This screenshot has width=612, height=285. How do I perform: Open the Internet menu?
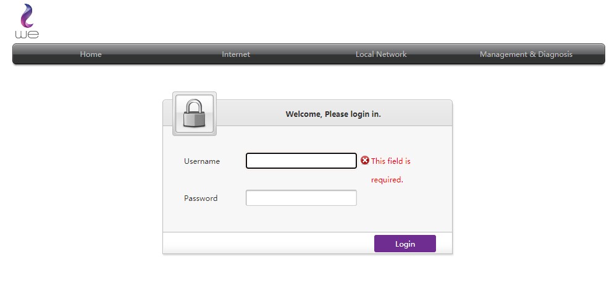click(236, 54)
